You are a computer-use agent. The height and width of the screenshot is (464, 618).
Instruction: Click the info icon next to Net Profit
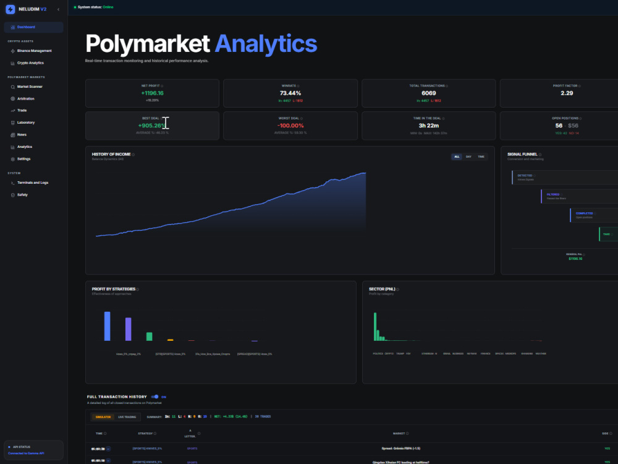[162, 86]
